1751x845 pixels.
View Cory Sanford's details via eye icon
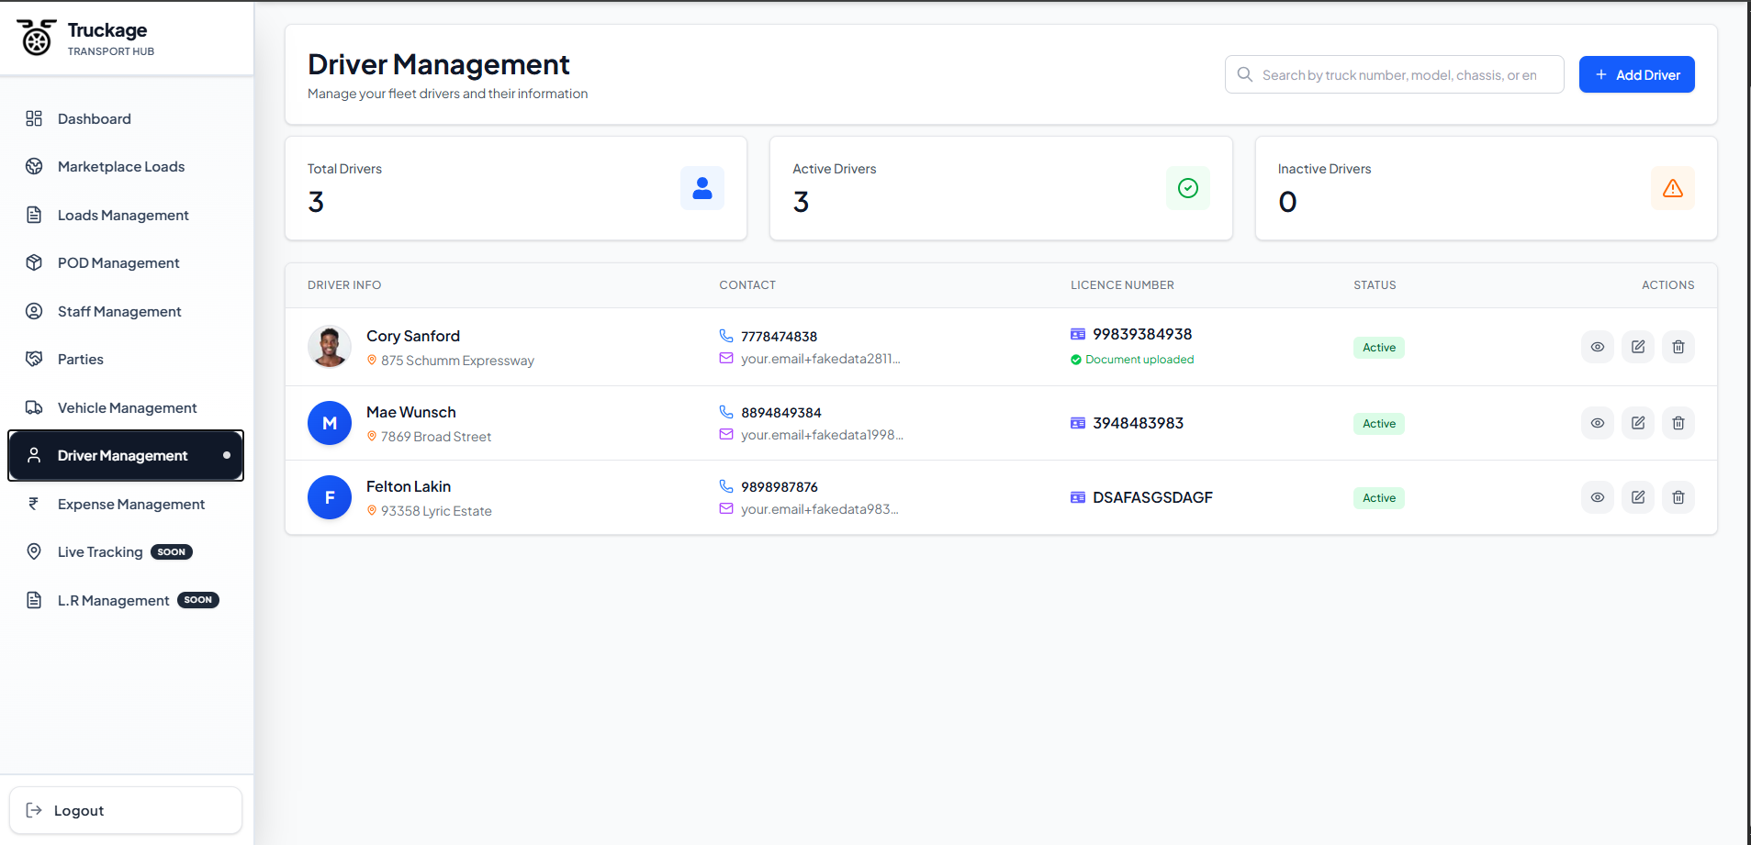tap(1597, 347)
